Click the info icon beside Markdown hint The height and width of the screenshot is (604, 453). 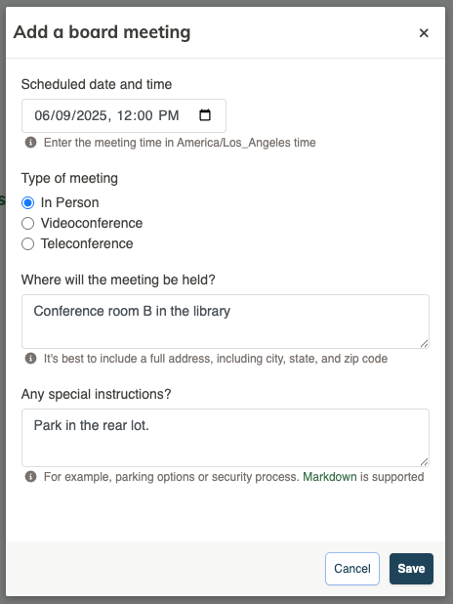pos(31,477)
